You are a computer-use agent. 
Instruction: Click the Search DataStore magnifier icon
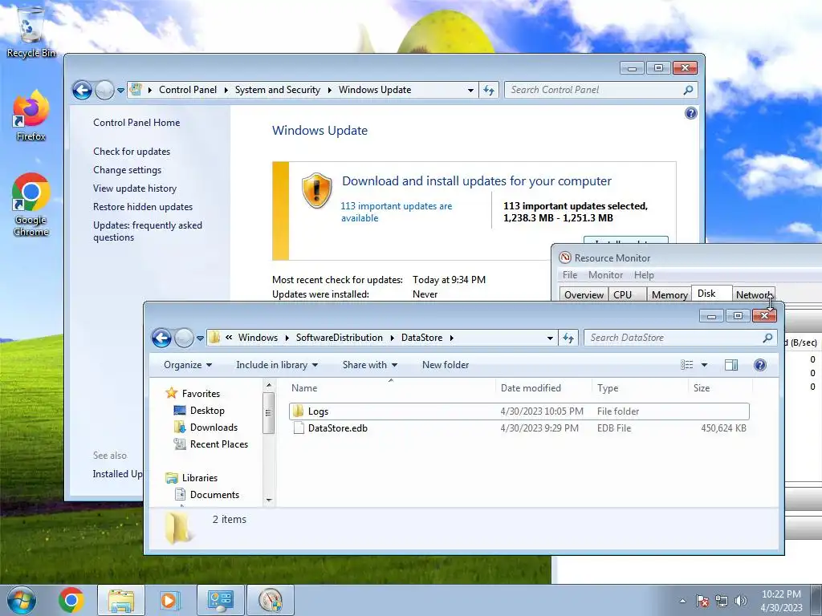click(767, 338)
